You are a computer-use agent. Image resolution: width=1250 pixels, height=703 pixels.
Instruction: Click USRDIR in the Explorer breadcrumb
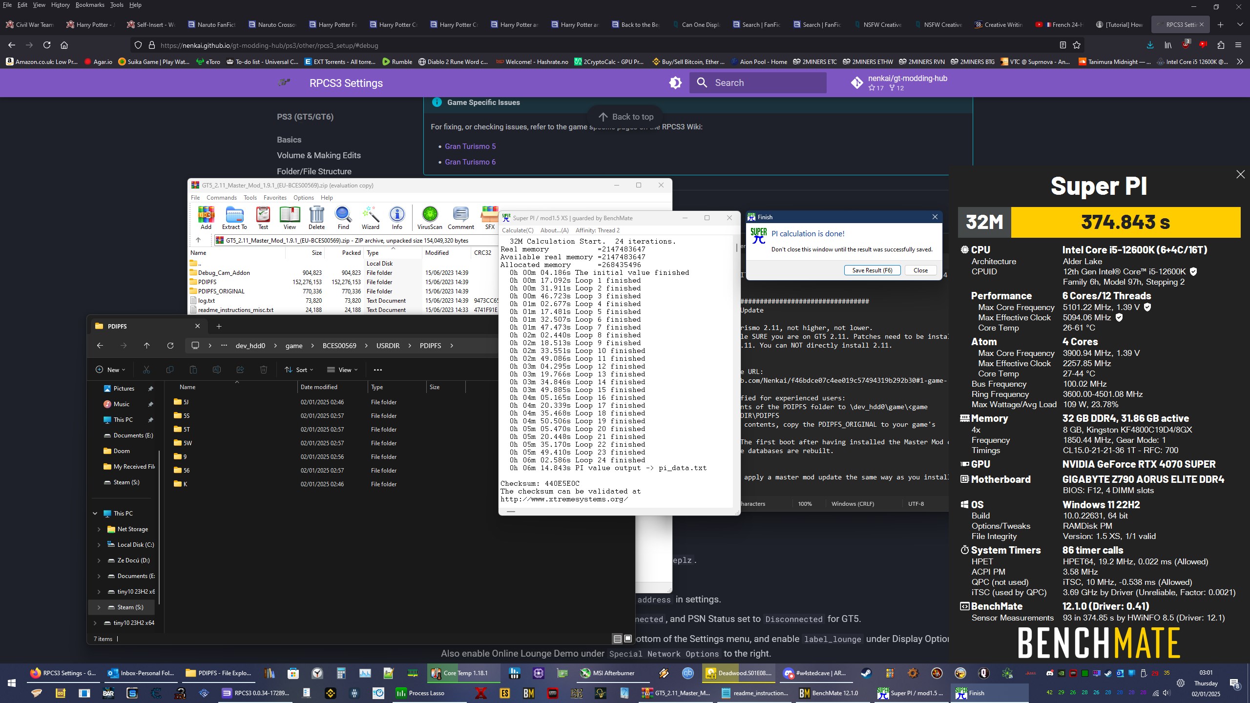coord(388,346)
